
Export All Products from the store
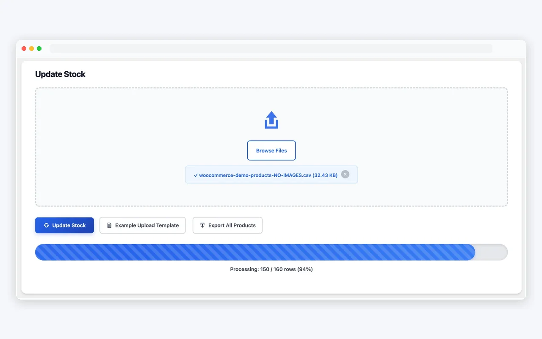tap(227, 225)
